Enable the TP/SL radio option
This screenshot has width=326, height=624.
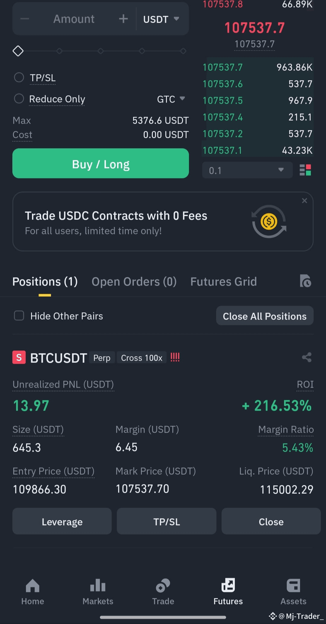pos(19,77)
